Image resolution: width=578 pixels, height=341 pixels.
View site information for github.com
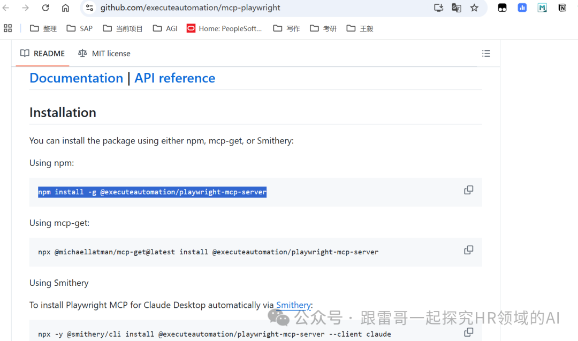click(x=89, y=7)
